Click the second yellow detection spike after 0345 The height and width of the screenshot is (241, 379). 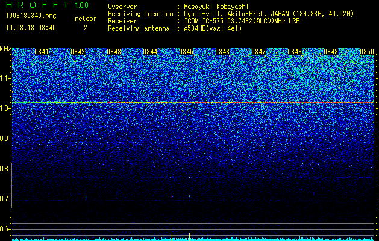tap(189, 237)
